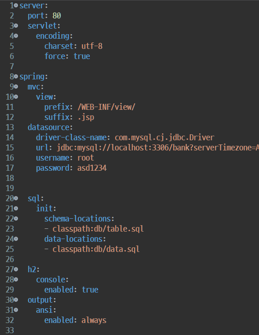Click the username key on line 16

pyautogui.click(x=53, y=158)
